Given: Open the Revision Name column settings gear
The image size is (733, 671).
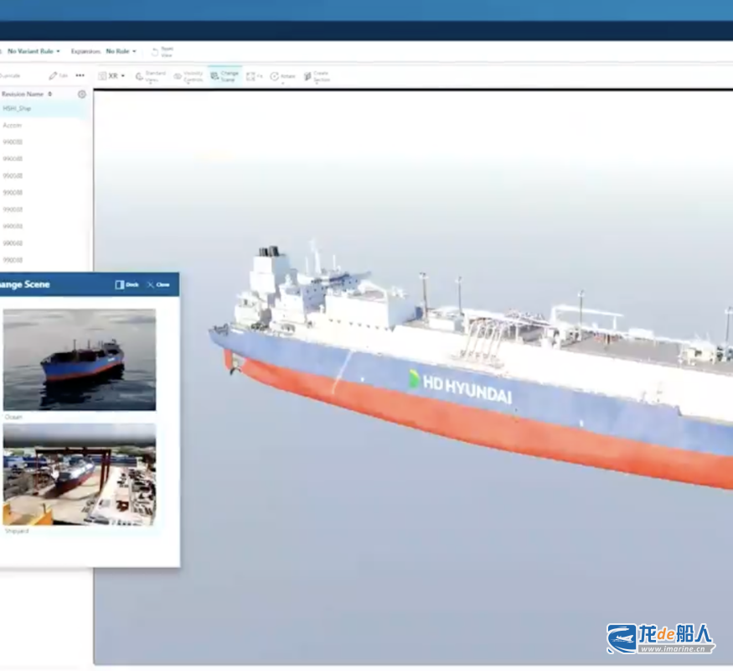Looking at the screenshot, I should click(x=82, y=94).
